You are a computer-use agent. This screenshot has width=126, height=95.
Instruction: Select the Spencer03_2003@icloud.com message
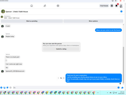(15, 71)
